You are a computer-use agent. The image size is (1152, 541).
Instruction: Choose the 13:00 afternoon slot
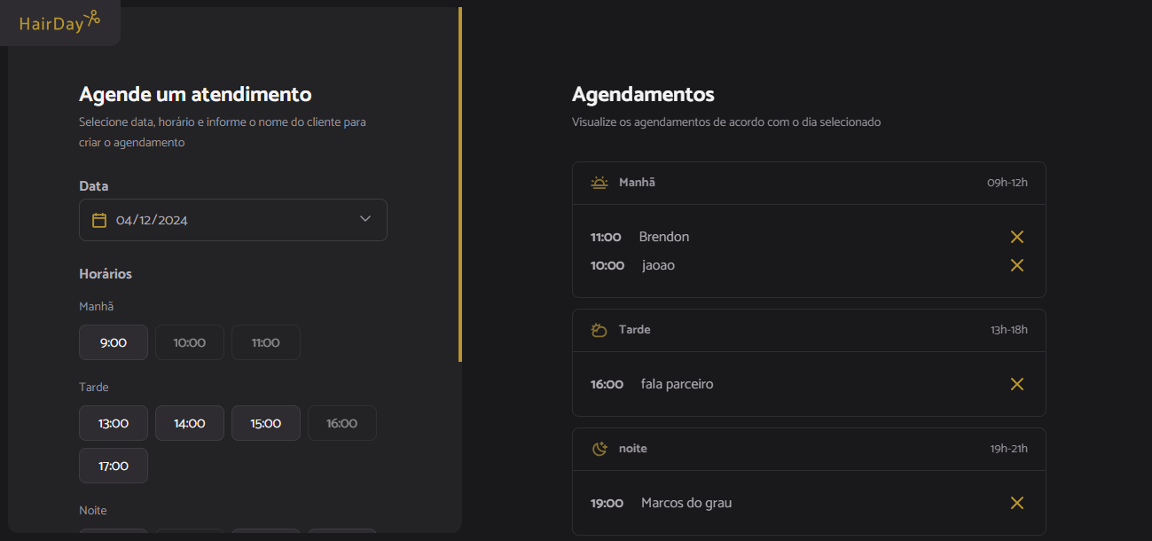(x=114, y=423)
